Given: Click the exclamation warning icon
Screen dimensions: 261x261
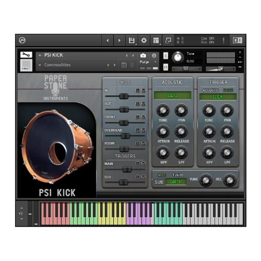Looking at the screenshot, I should pyautogui.click(x=223, y=40).
